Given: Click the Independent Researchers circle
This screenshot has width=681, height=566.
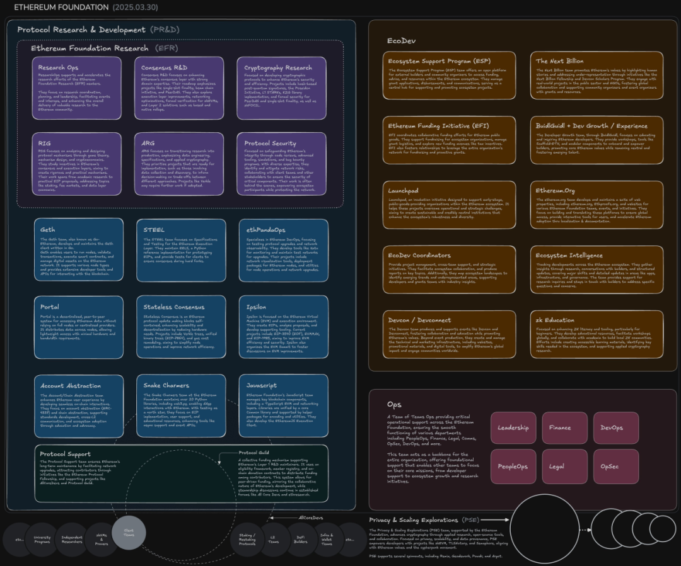Looking at the screenshot, I should click(x=72, y=540).
